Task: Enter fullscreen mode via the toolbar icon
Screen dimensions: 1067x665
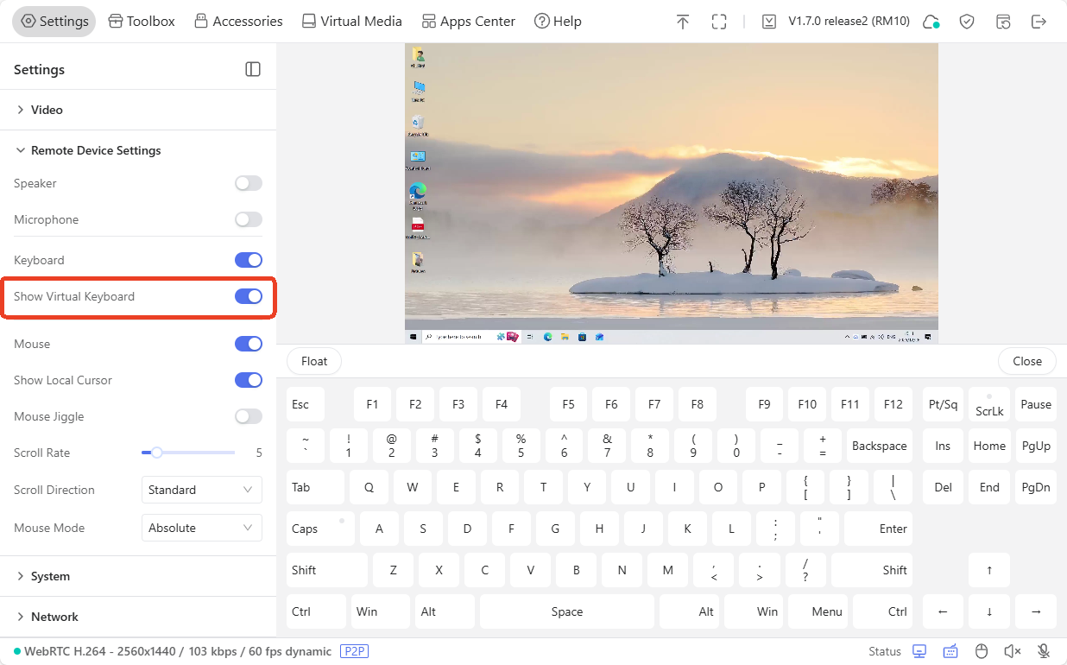Action: click(719, 21)
